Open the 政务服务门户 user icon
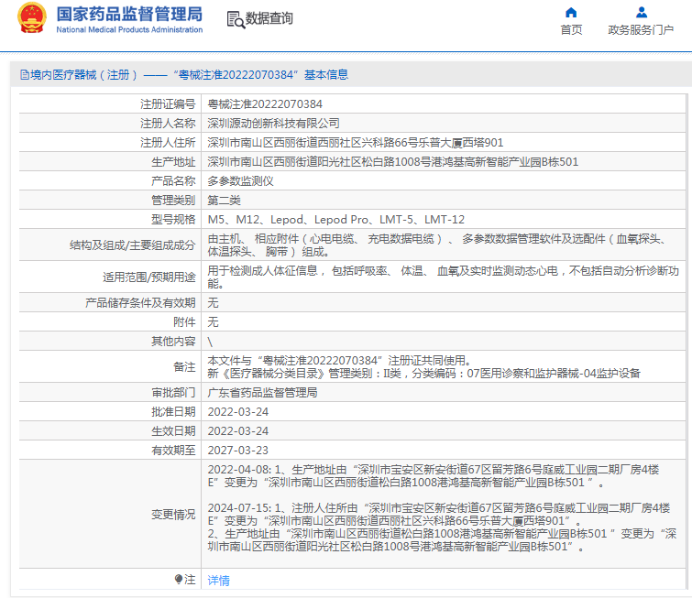Screen dimensions: 692x598 (642, 12)
